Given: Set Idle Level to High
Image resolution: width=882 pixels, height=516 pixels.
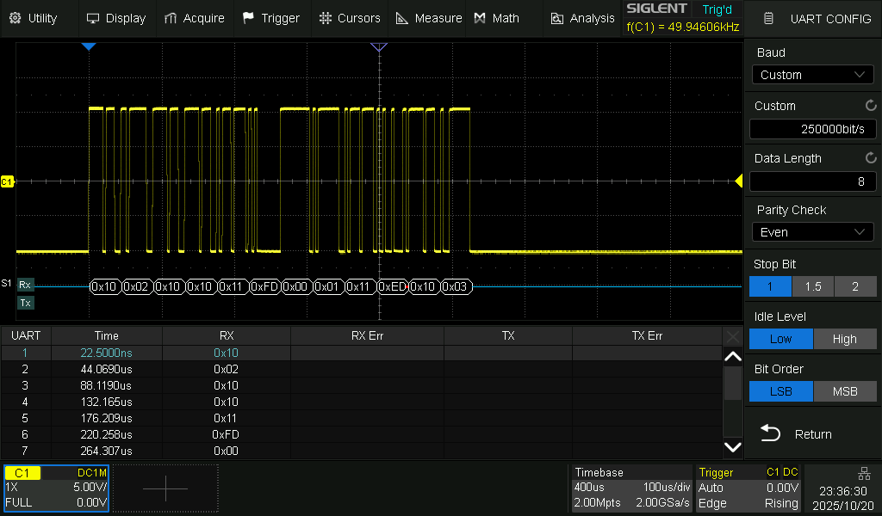Looking at the screenshot, I should (x=844, y=339).
